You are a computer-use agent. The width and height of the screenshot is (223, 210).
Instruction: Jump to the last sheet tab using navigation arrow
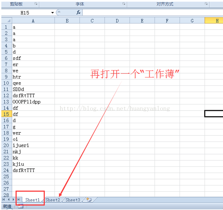(19, 199)
